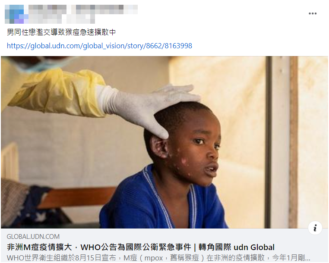329x263 pixels.
Task: Click the tent window frame in photo
Action: [x=281, y=142]
